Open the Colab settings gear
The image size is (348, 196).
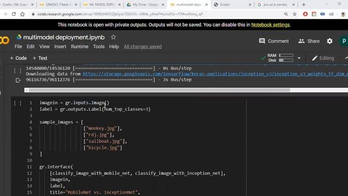330,41
